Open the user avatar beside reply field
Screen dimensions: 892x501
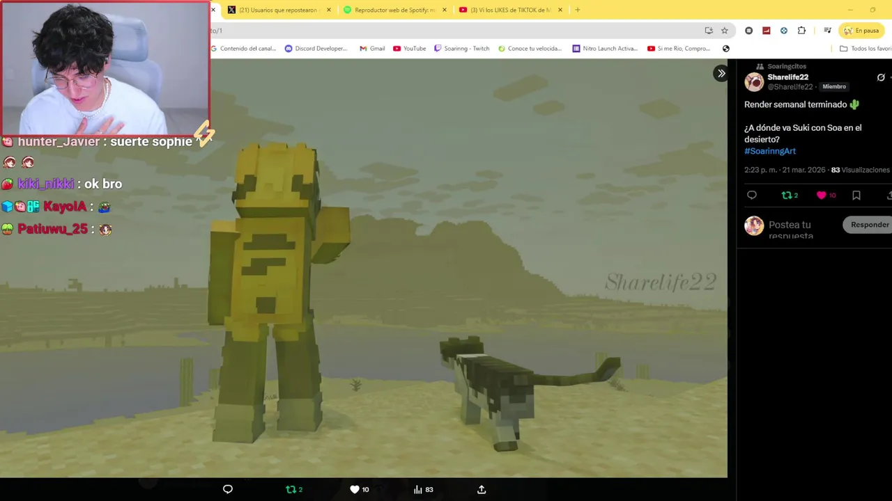754,225
